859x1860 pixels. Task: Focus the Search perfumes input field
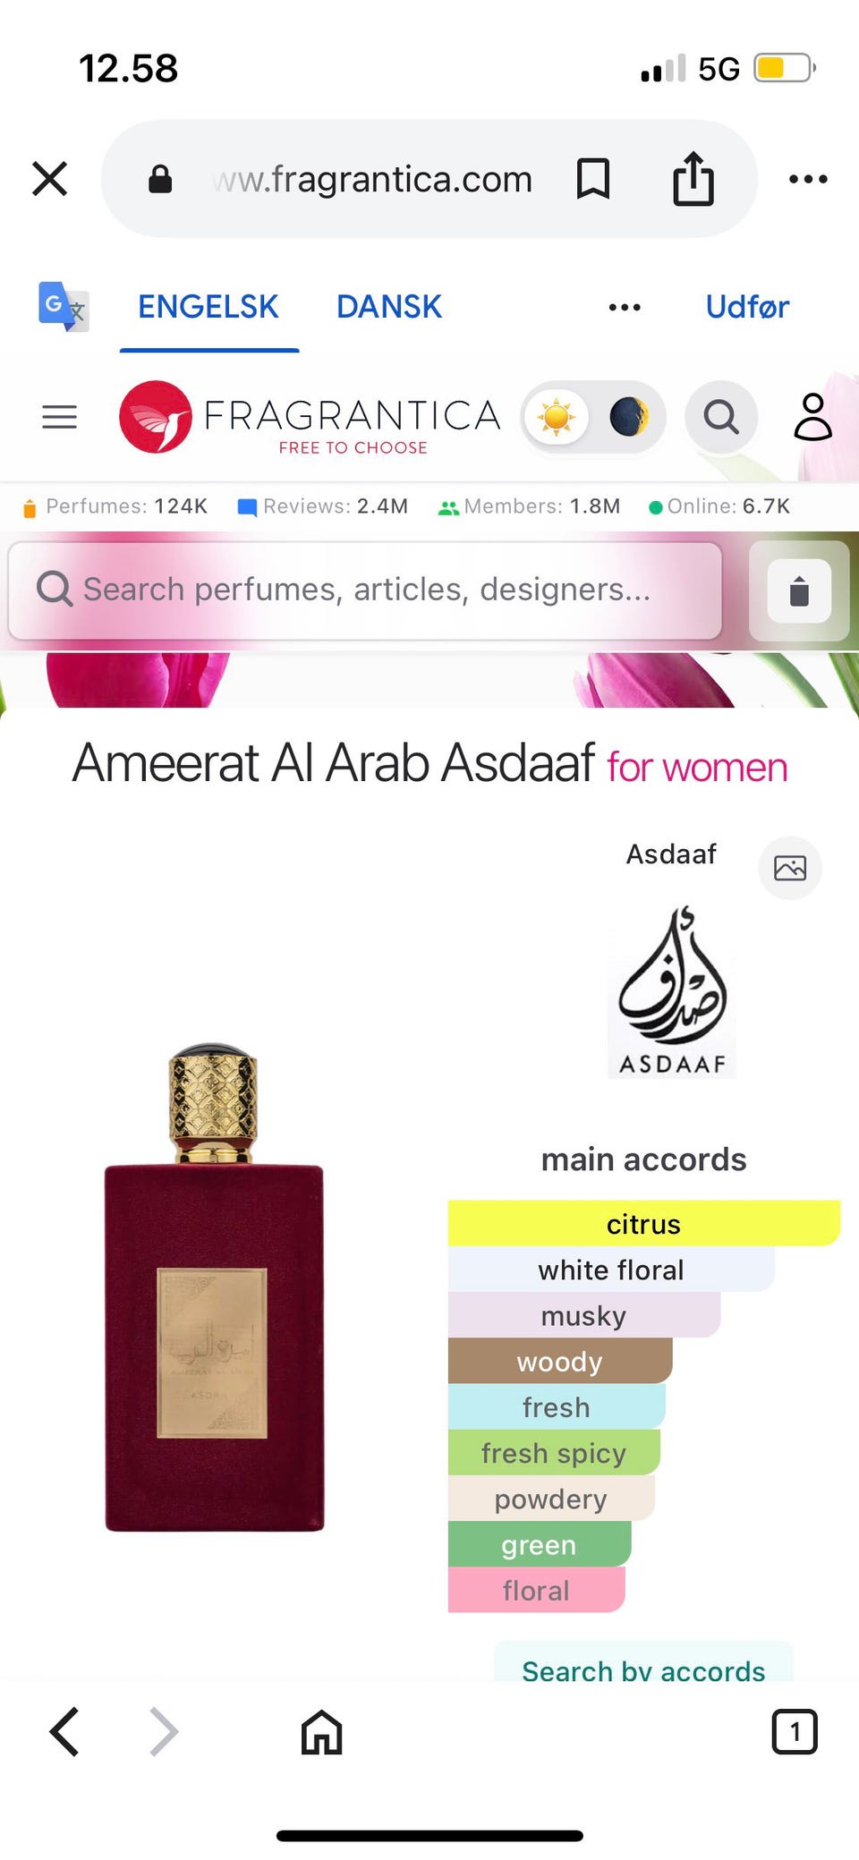[365, 590]
